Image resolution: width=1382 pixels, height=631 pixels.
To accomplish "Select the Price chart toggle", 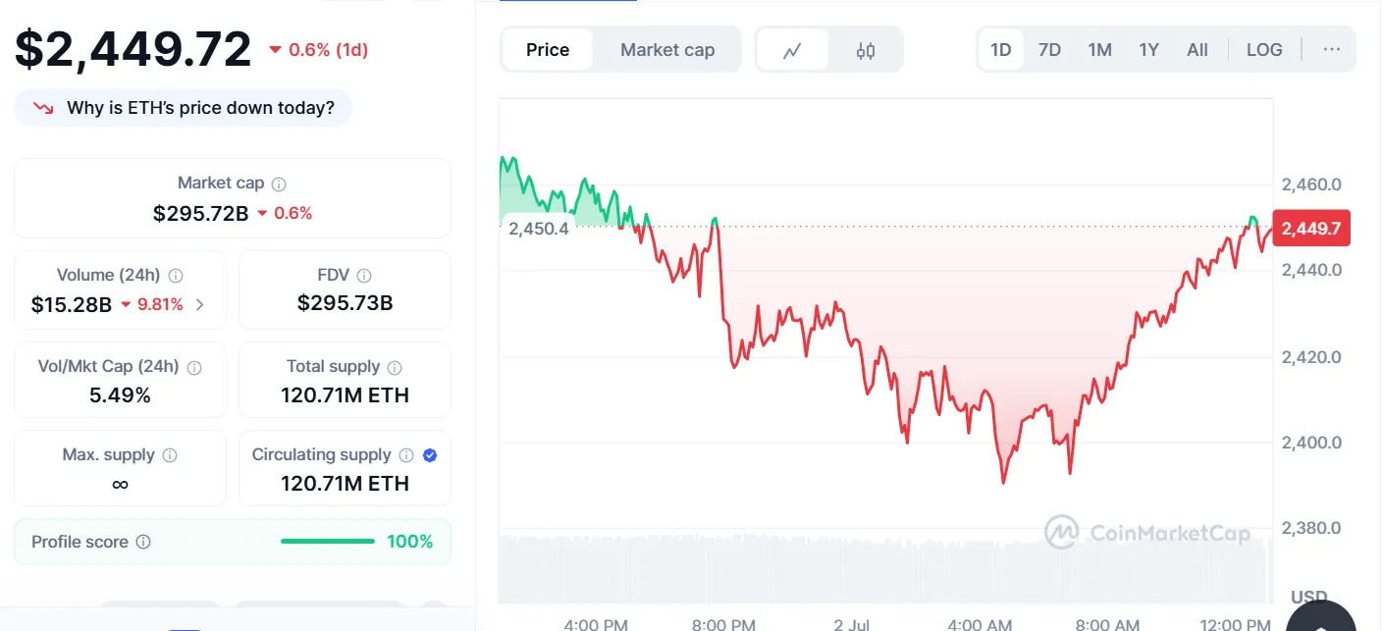I will click(548, 50).
